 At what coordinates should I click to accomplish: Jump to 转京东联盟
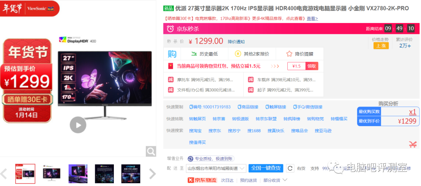pyautogui.click(x=266, y=119)
